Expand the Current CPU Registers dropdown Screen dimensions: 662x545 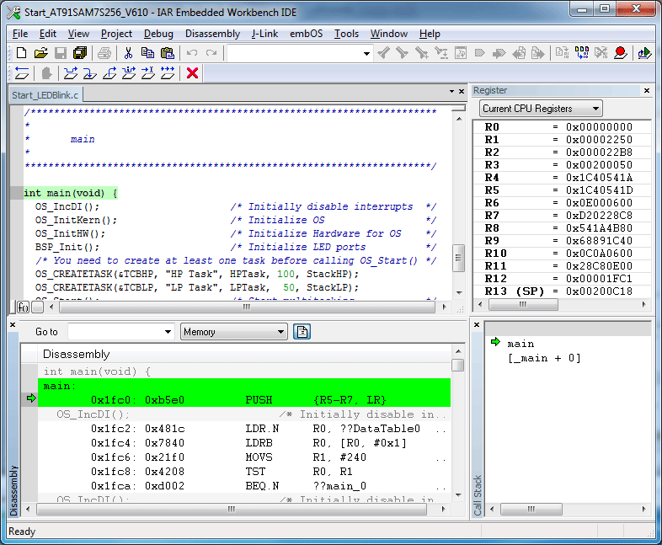pos(595,109)
